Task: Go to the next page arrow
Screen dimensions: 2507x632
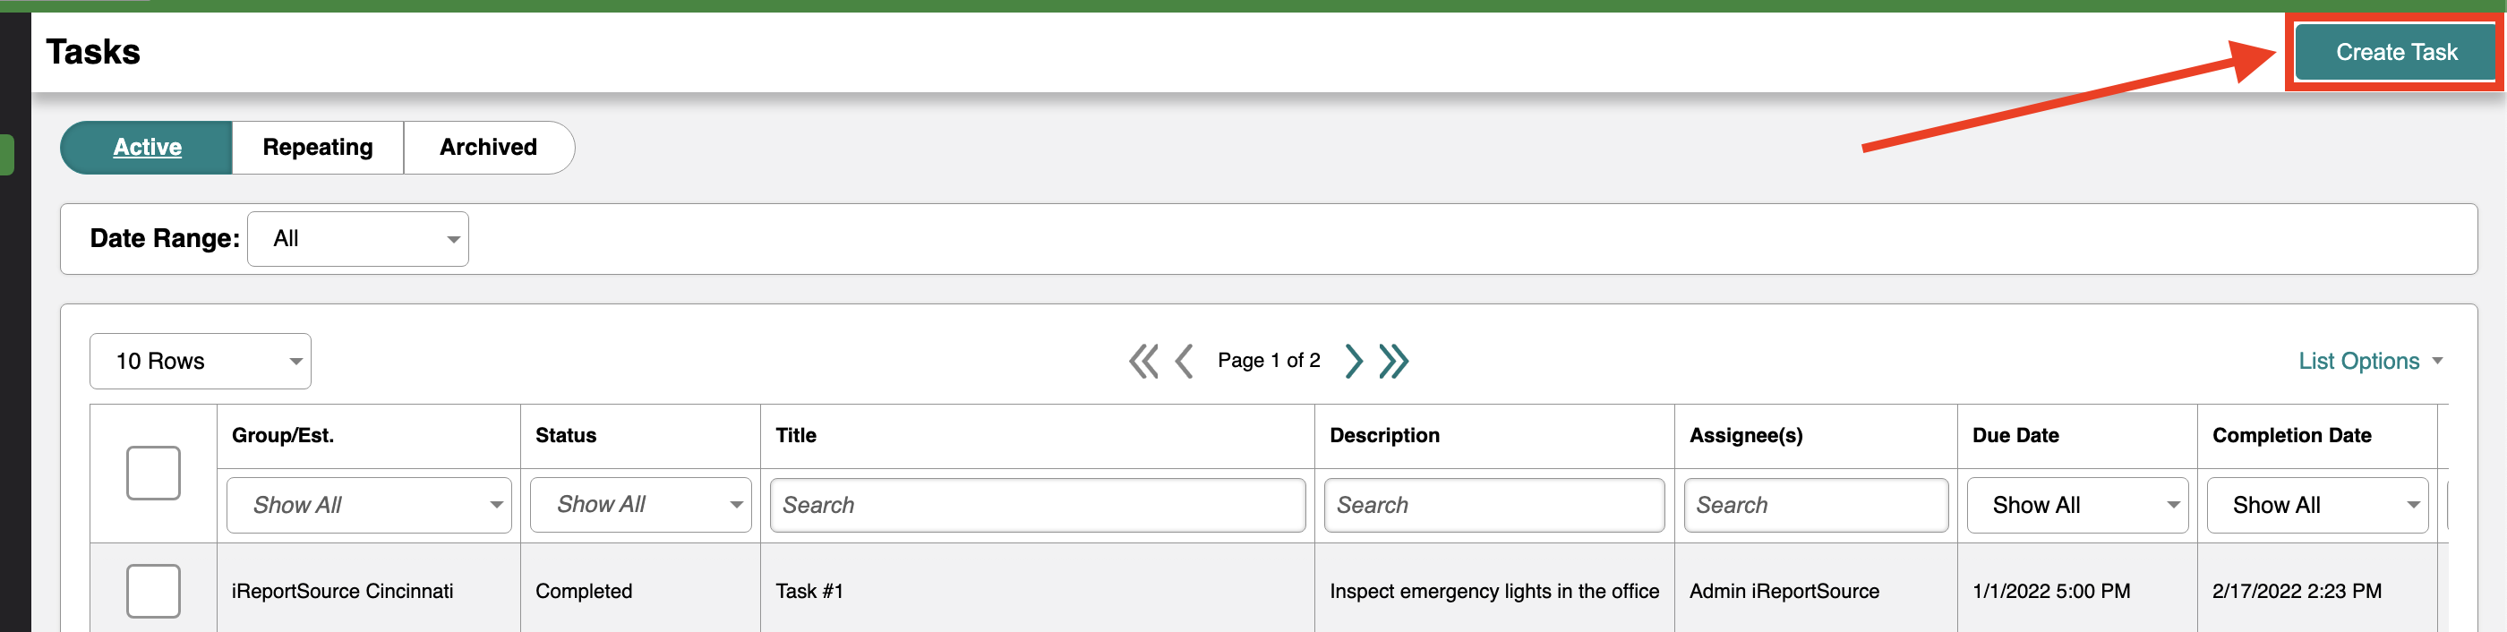Action: point(1354,362)
